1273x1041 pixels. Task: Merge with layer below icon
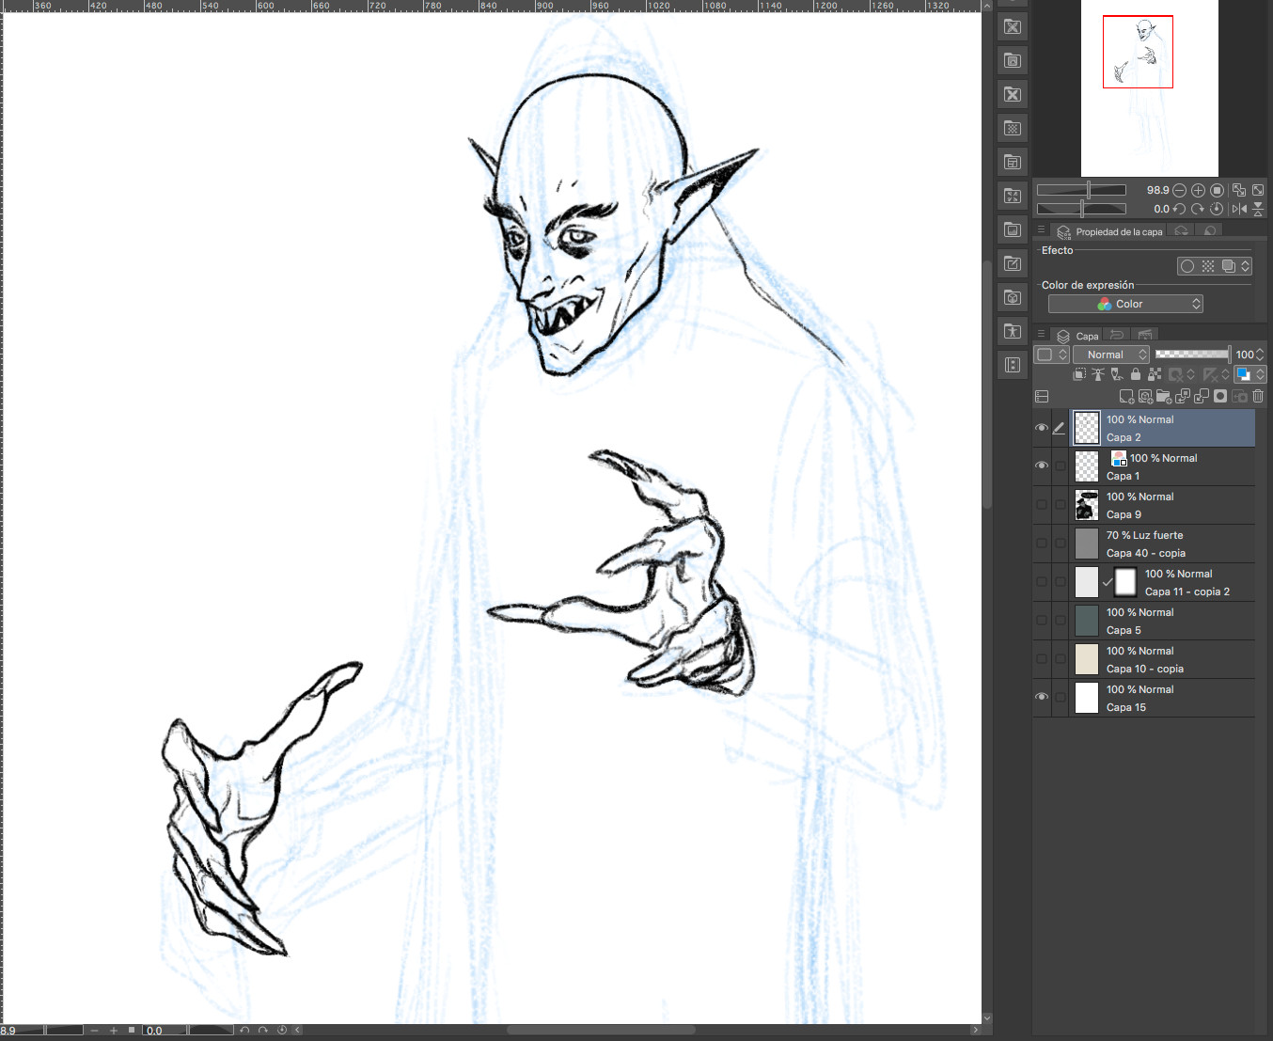[1202, 396]
